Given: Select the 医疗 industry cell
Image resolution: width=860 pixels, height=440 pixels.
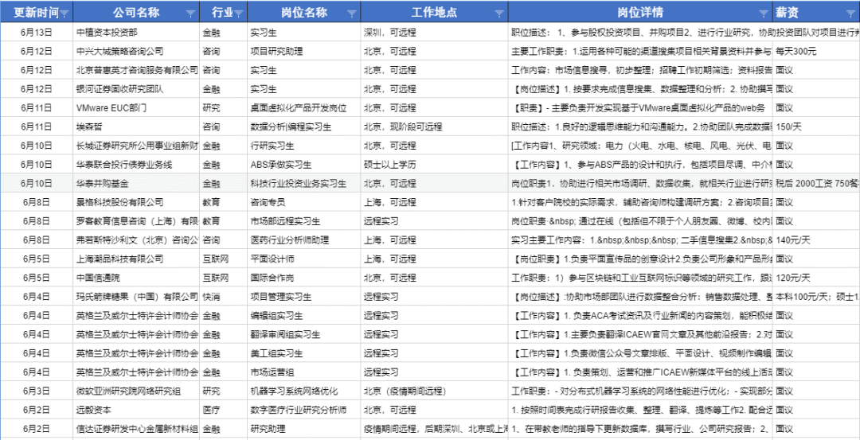Looking at the screenshot, I should click(224, 409).
